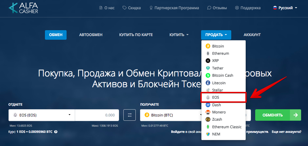Choose Monero from the dropdown list
The width and height of the screenshot is (308, 146).
pos(223,112)
